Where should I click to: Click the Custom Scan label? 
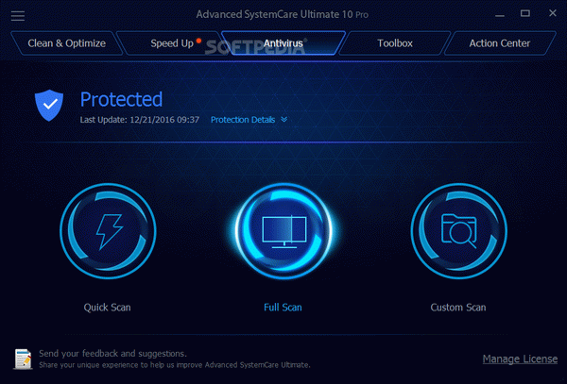point(458,308)
